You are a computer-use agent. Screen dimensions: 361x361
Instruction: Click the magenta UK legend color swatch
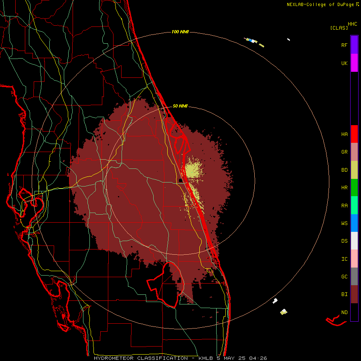click(x=354, y=63)
